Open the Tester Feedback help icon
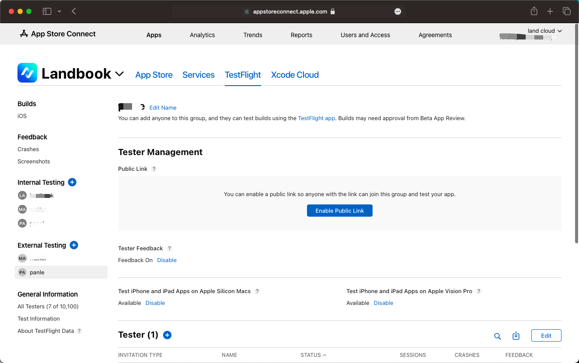 [x=170, y=249]
